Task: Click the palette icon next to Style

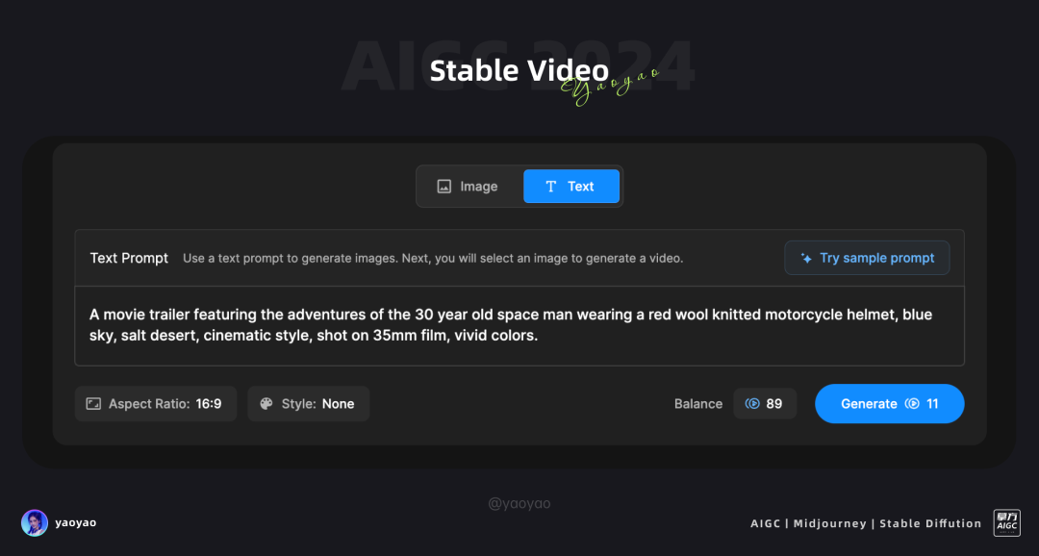Action: (x=266, y=404)
